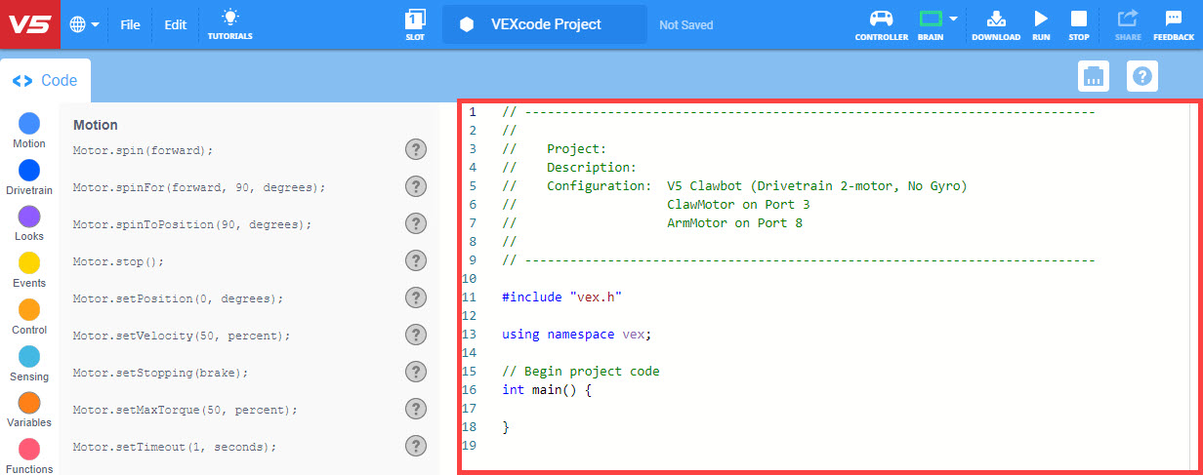Screen dimensions: 1203x475
Task: Open the robot configuration devices icon
Action: click(x=1094, y=76)
